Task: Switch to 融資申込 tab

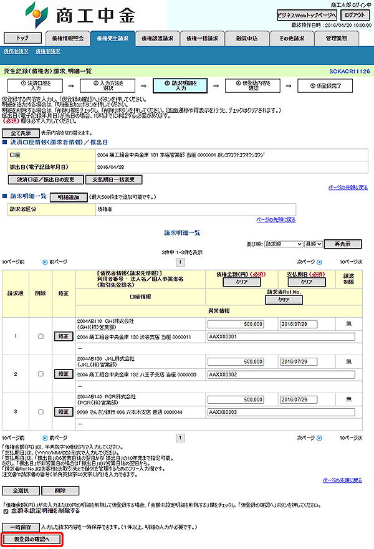Action: [247, 39]
